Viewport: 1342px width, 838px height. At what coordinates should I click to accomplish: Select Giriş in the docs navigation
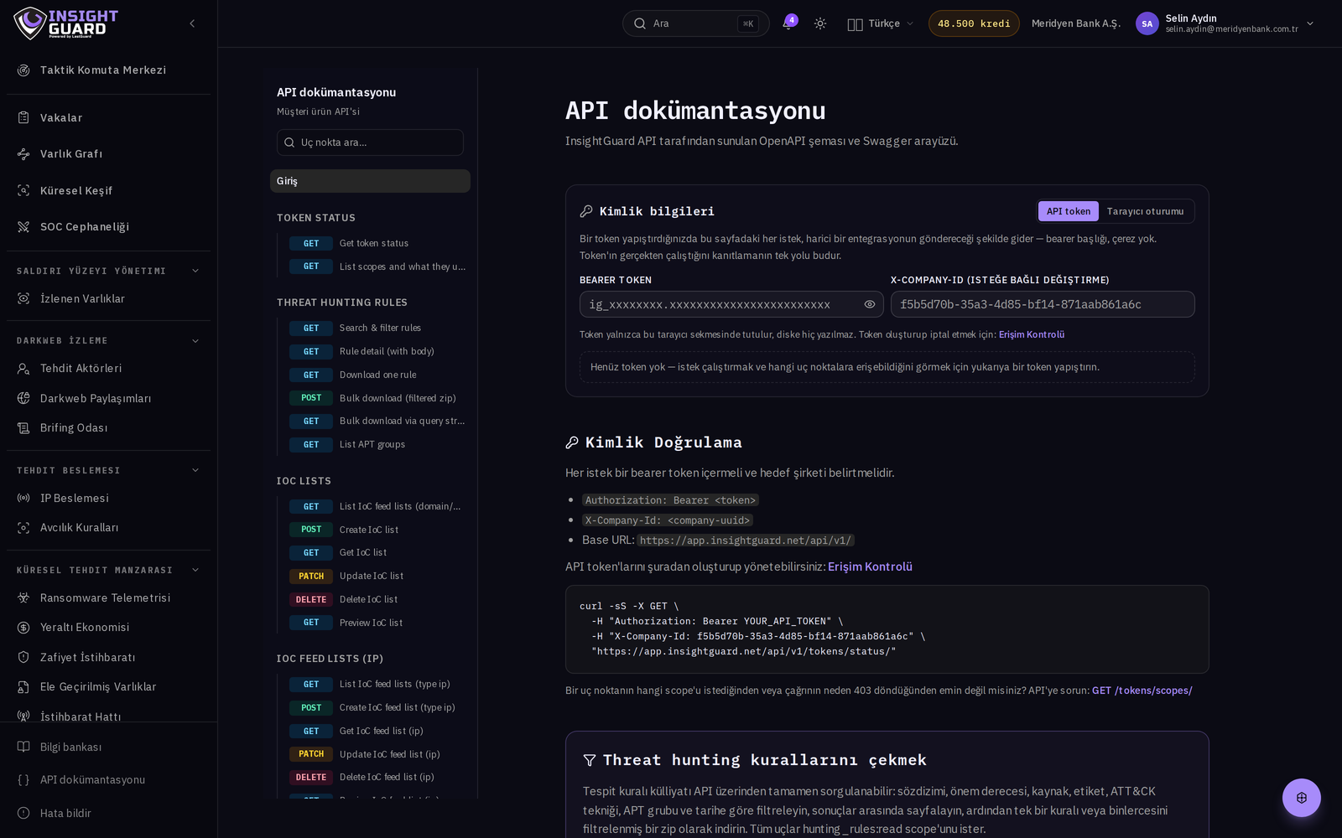point(370,181)
